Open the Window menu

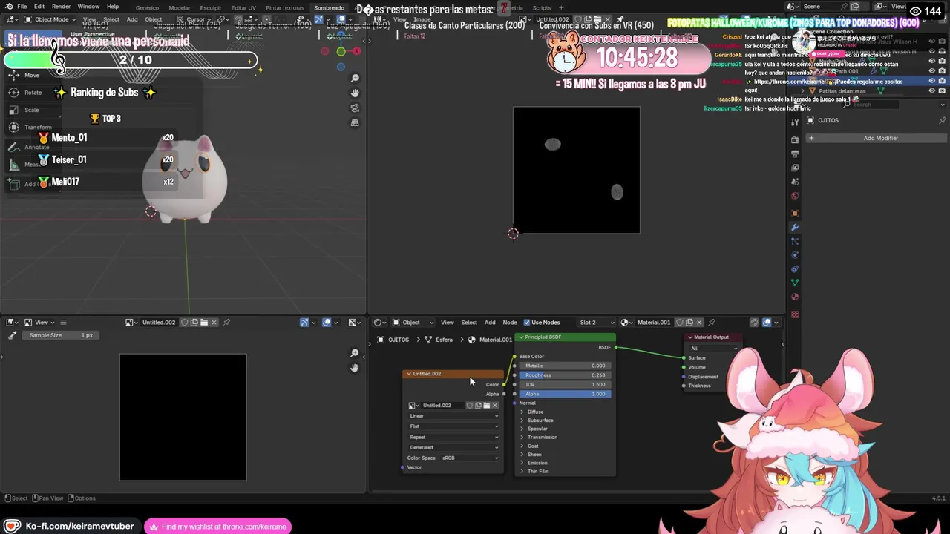click(x=88, y=7)
